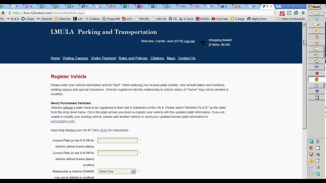Click the network signal bars tray icon
Screen dimensions: 326x183
tap(318, 167)
